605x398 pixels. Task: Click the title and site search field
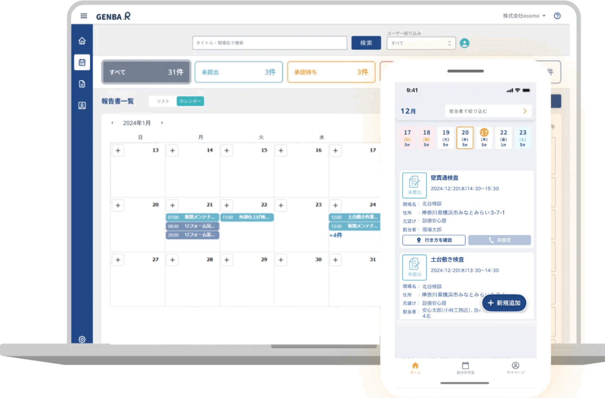269,43
